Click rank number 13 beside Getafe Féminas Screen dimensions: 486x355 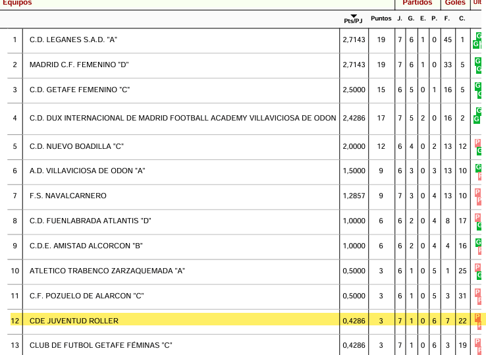tap(14, 345)
